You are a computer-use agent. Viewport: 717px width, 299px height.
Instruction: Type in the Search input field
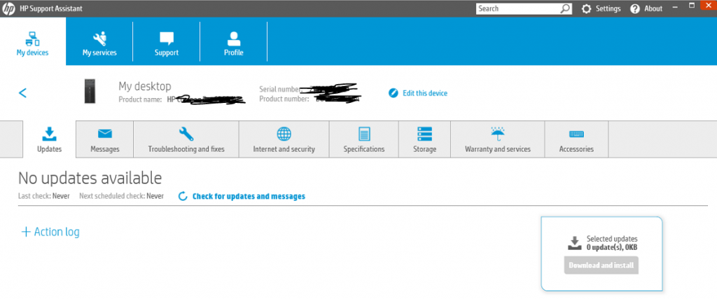coord(518,8)
